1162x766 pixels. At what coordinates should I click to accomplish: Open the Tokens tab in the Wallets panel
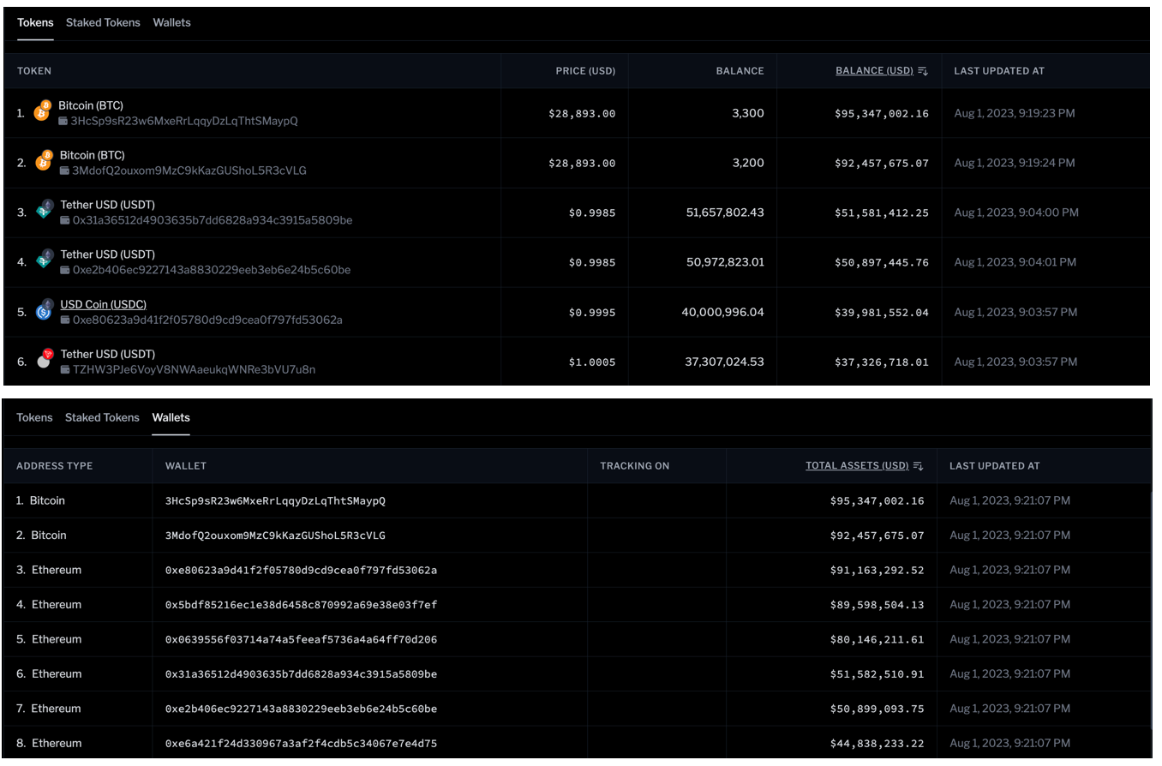pos(34,418)
